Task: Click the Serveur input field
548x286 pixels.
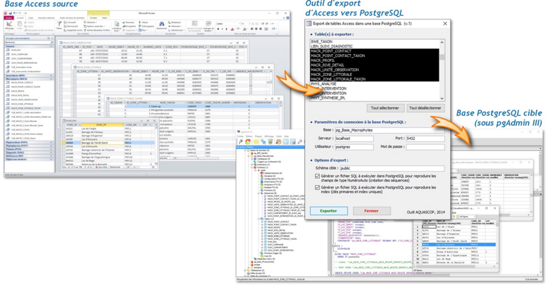Action: [x=354, y=138]
